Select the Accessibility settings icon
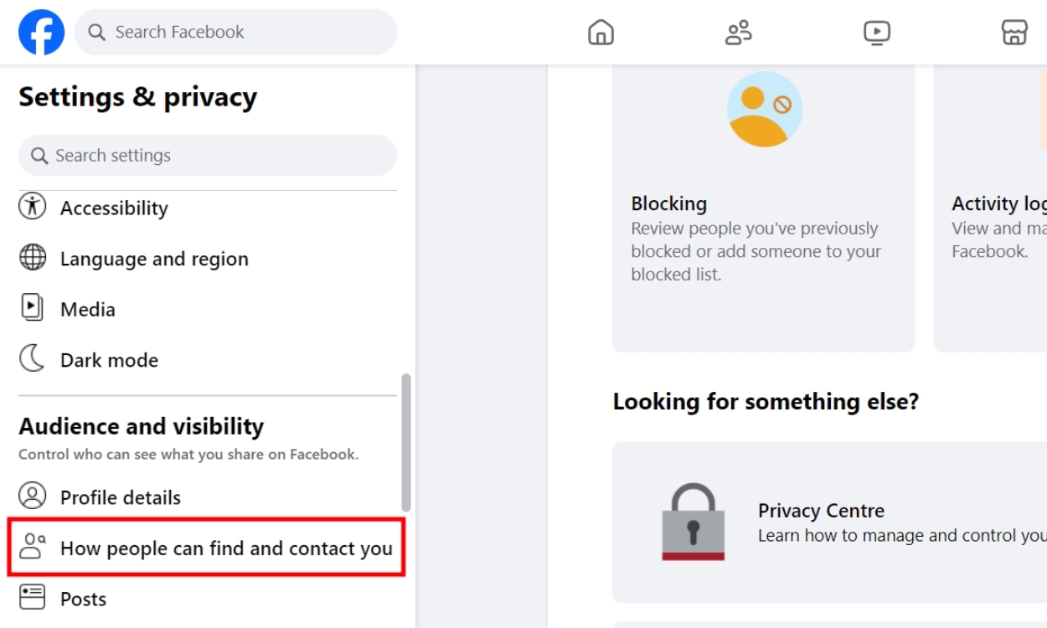Viewport: 1047px width, 628px height. click(33, 207)
